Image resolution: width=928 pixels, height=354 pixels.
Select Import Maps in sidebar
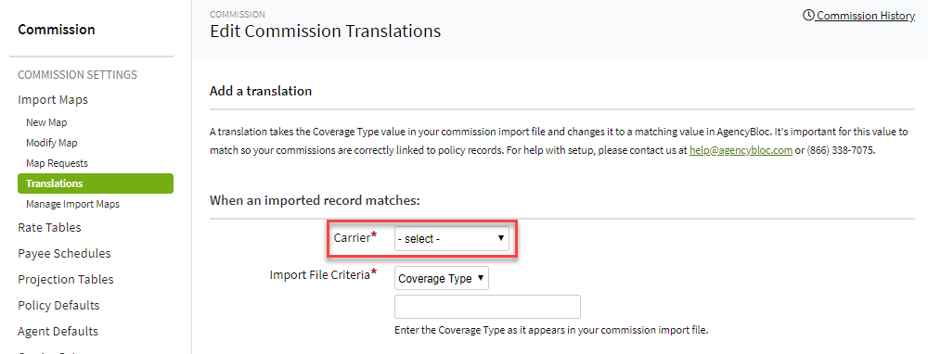coord(53,100)
